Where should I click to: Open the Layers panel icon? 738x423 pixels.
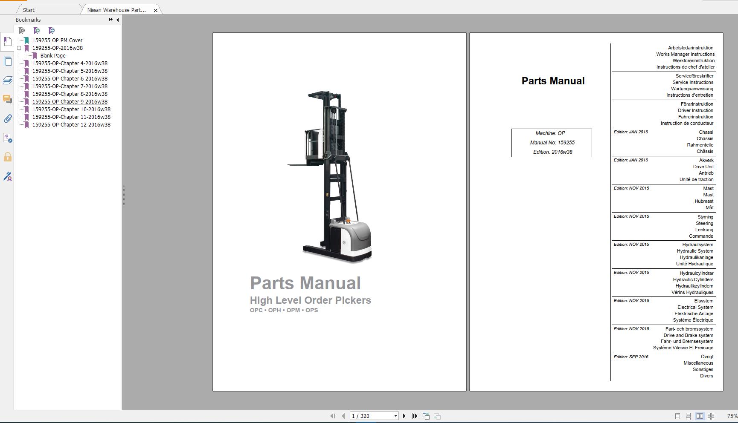pyautogui.click(x=7, y=80)
